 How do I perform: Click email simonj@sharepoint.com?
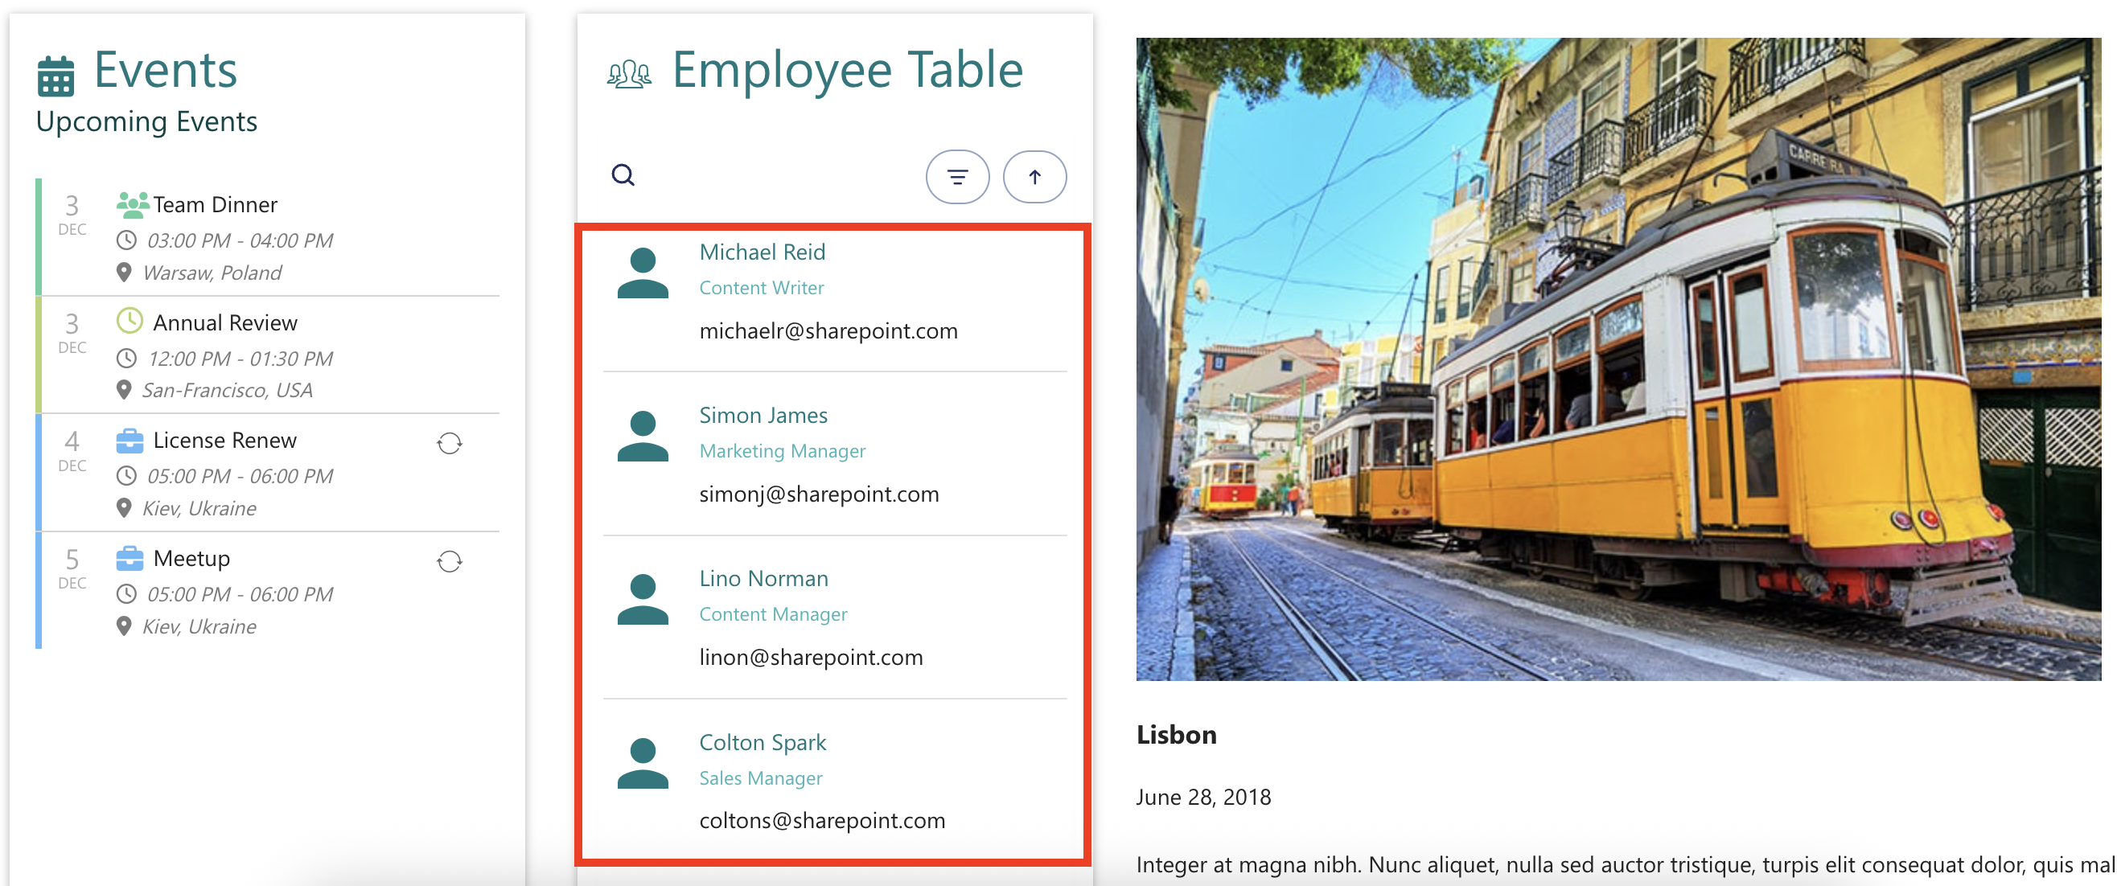[x=819, y=494]
